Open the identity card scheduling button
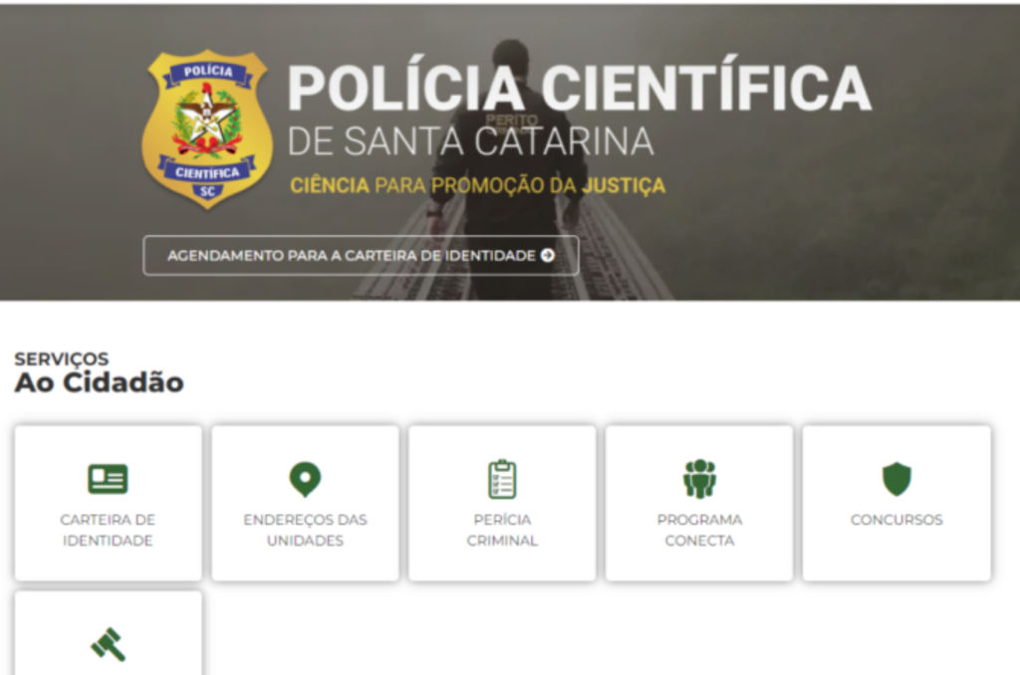 [361, 256]
